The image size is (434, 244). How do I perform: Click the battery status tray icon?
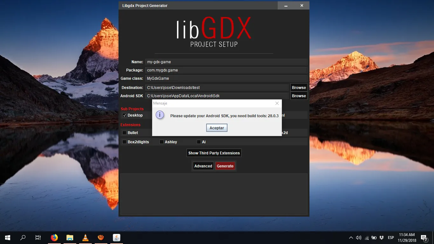(x=374, y=237)
